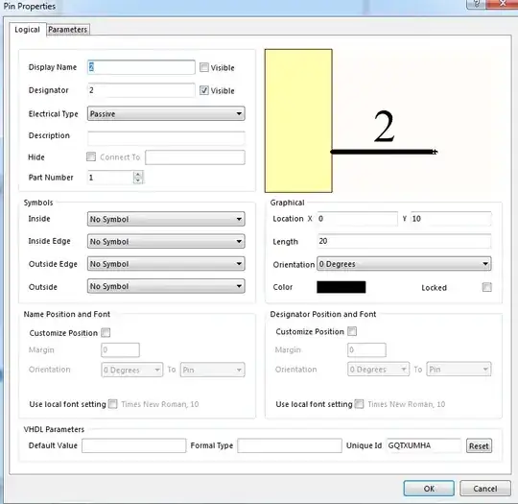Click the OK button
Screen dimensions: 518x504
tap(429, 489)
